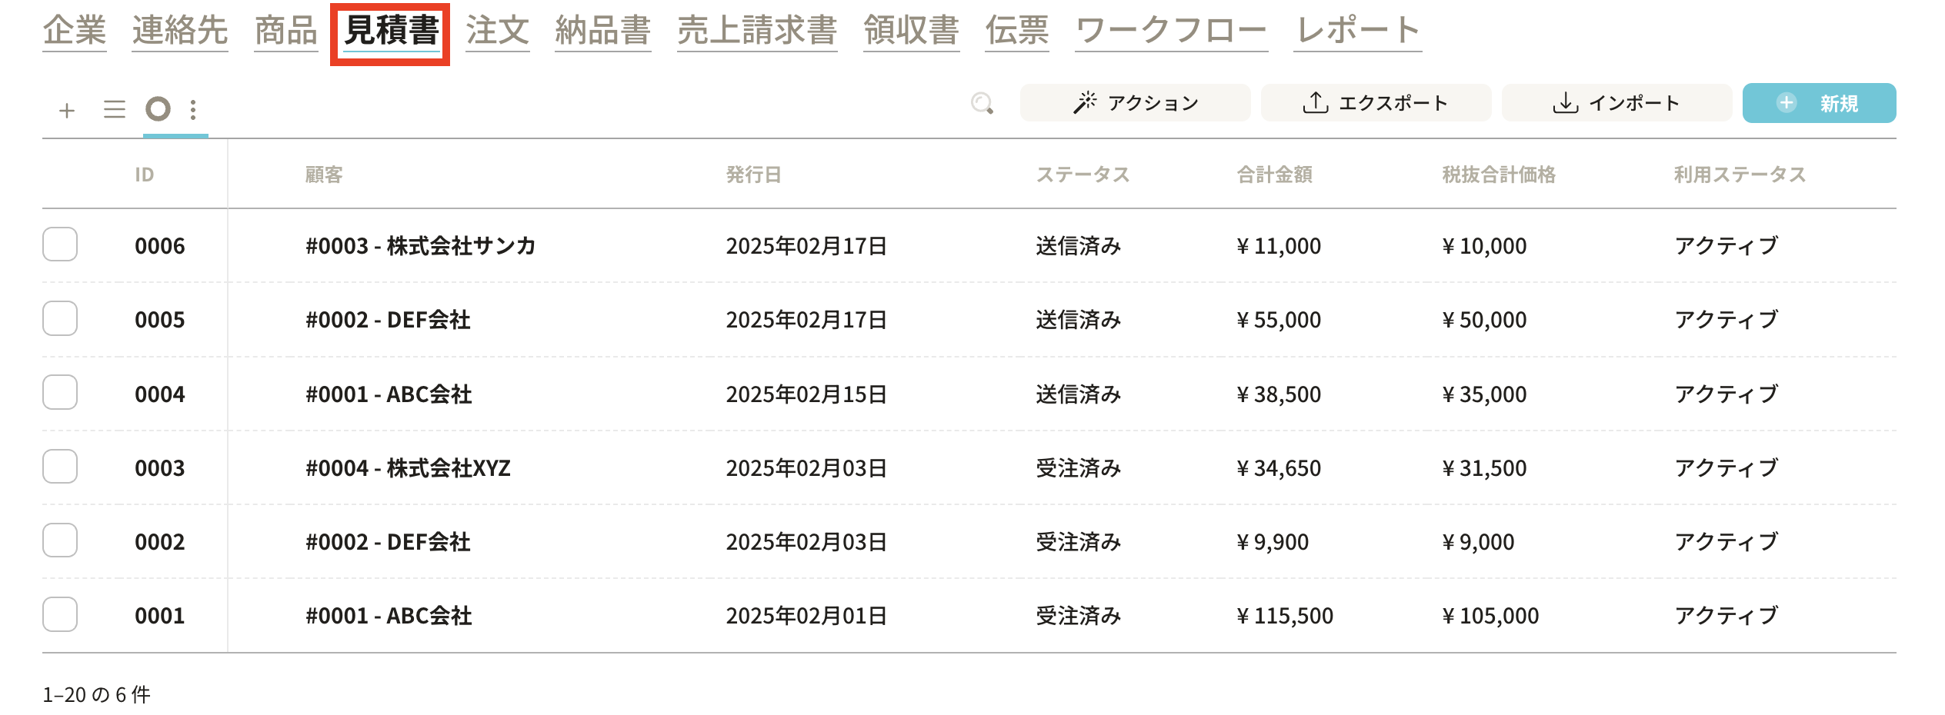Tick the checkbox for estimate 0001
1945x715 pixels.
60,614
